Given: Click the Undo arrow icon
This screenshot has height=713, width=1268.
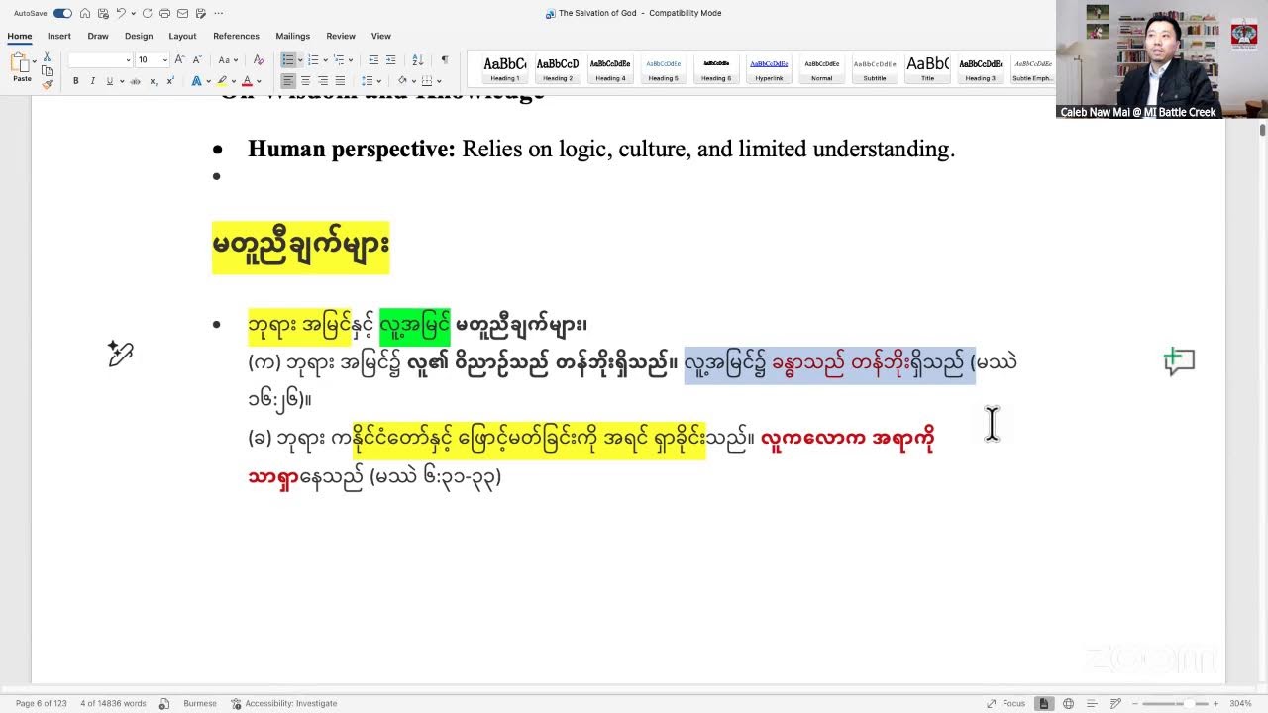Looking at the screenshot, I should point(121,13).
